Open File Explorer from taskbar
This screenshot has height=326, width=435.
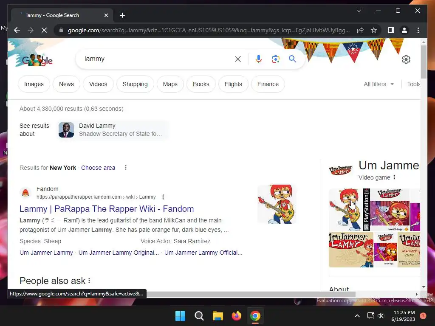tap(218, 316)
